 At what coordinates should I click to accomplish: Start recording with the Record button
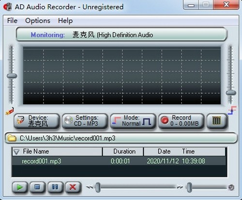pyautogui.click(x=181, y=121)
